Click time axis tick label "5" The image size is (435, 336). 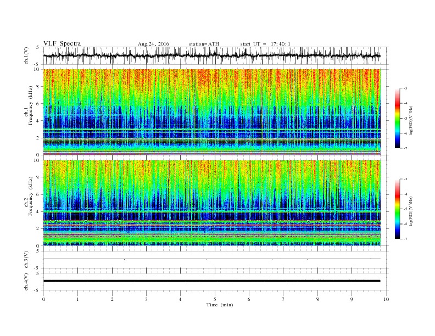click(215, 299)
